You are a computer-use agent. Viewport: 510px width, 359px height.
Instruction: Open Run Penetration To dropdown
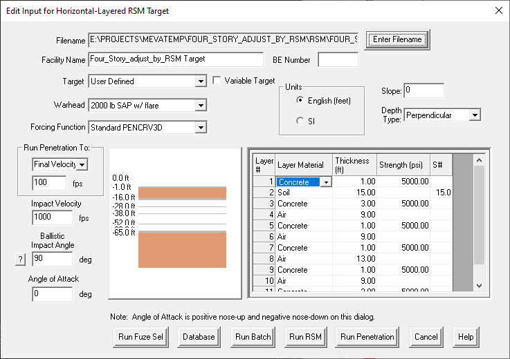point(82,164)
